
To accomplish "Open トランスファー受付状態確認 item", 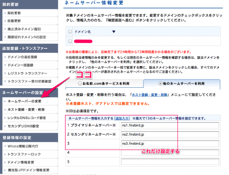I will click(x=30, y=81).
